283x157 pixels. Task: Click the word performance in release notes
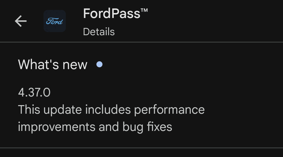pyautogui.click(x=169, y=110)
